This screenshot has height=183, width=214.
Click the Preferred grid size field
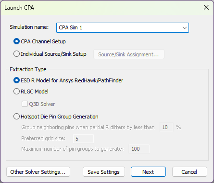[83, 139]
